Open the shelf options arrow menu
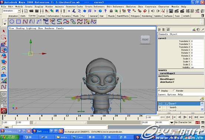 tap(5, 24)
